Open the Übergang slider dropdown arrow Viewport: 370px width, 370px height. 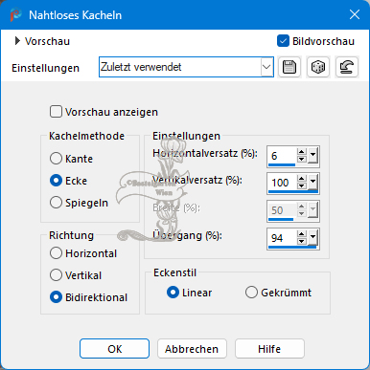(x=312, y=238)
